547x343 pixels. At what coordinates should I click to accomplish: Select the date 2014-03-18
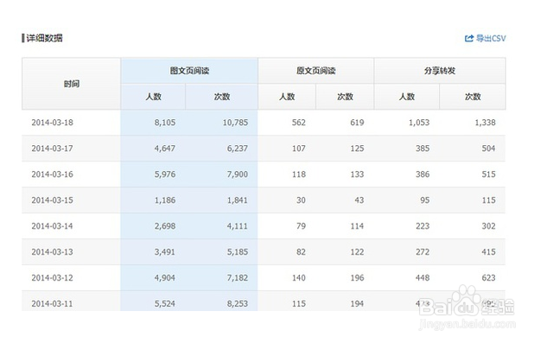coord(53,123)
